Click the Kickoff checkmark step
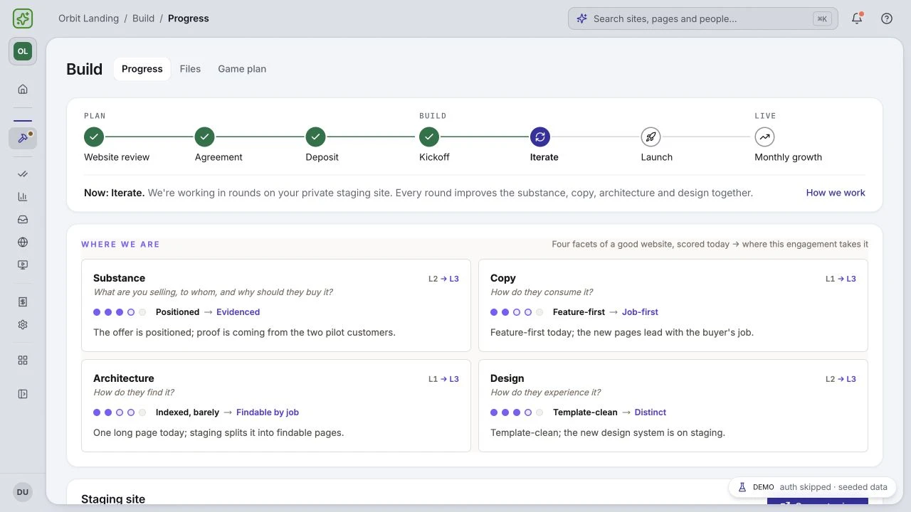The height and width of the screenshot is (512, 911). click(x=428, y=137)
